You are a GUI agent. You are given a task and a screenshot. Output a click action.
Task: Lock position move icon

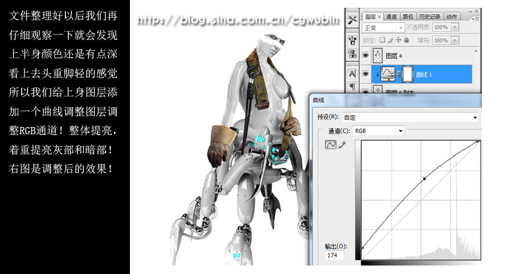[398, 40]
